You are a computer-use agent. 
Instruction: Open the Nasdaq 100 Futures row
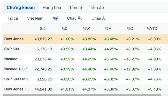(85, 69)
